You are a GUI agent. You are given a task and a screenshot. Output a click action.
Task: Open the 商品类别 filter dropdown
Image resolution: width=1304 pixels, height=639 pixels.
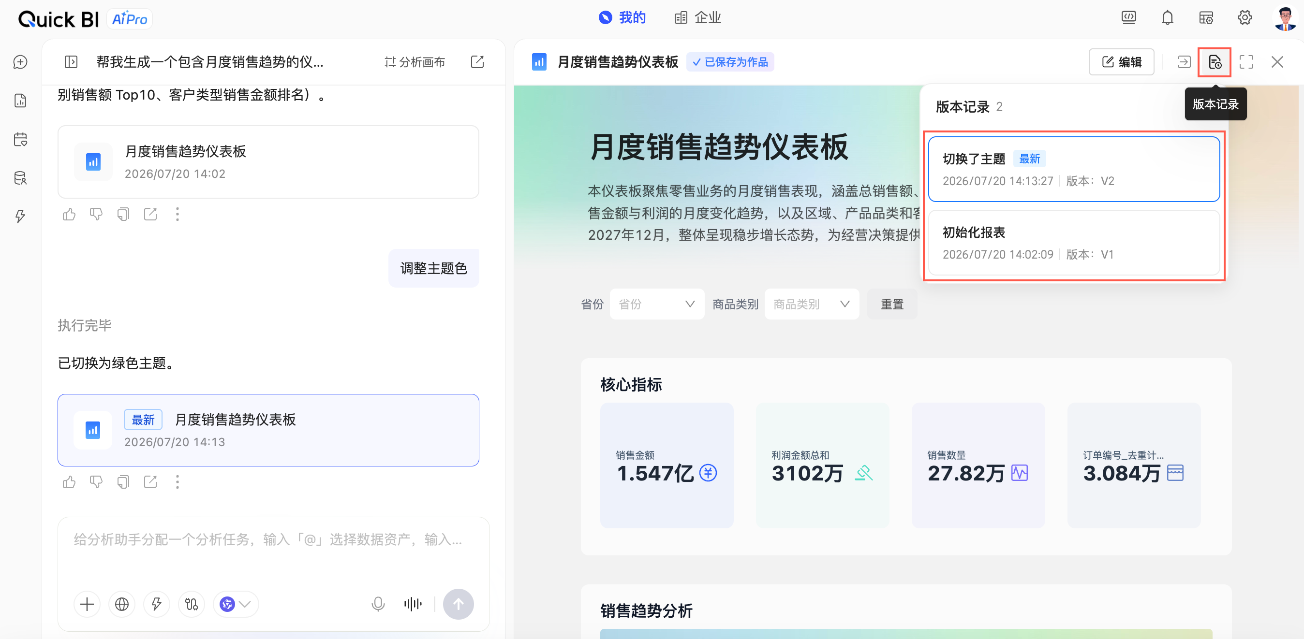pyautogui.click(x=812, y=304)
